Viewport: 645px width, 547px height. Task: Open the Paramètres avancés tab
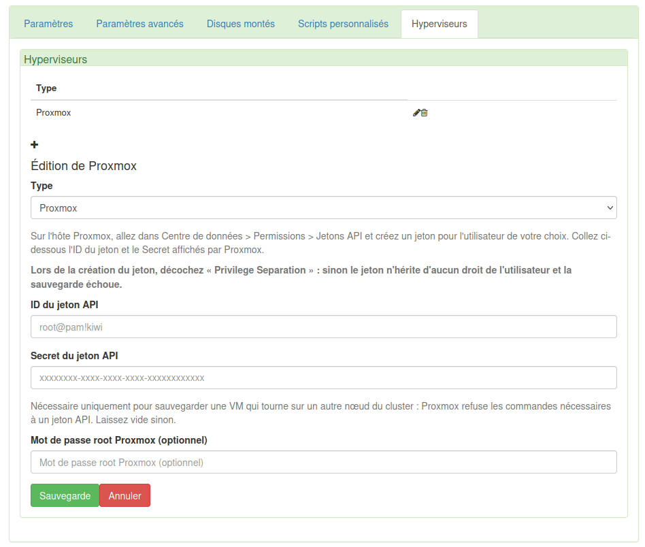pyautogui.click(x=140, y=24)
